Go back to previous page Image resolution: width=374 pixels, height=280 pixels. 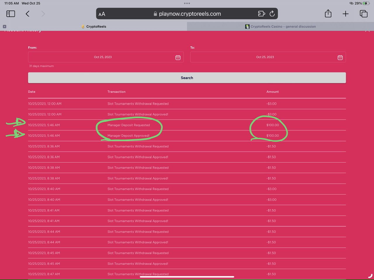point(27,14)
